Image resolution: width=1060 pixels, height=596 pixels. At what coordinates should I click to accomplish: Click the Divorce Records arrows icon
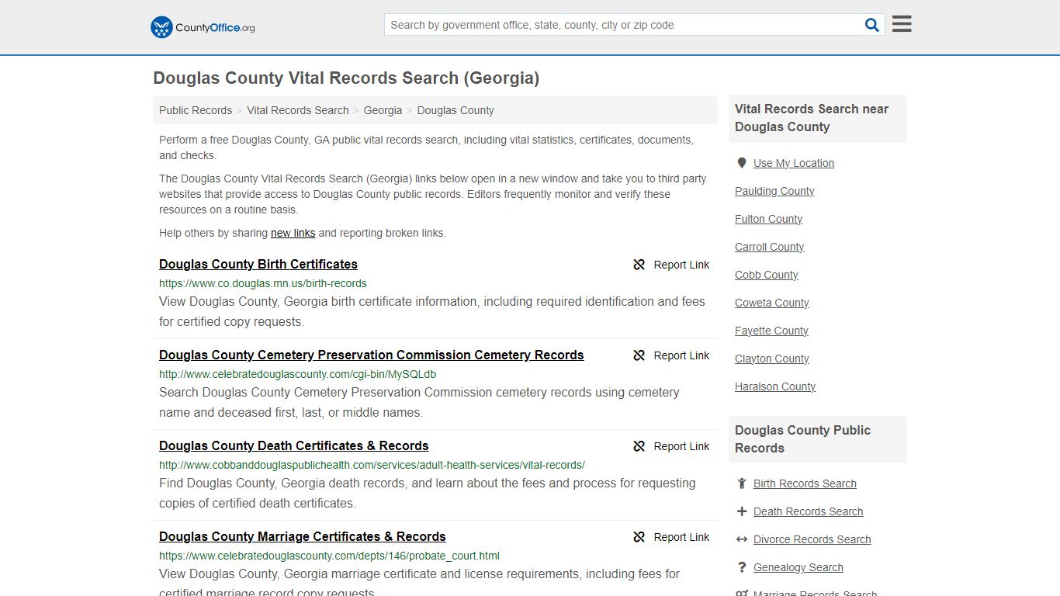pos(742,539)
